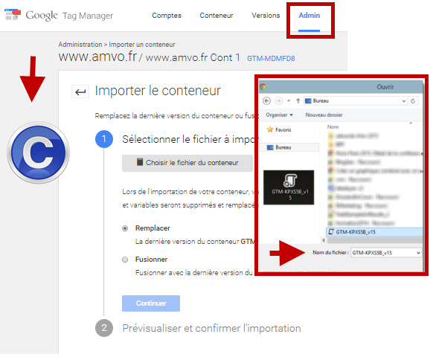The image size is (436, 357).
Task: Click the Continuer button
Action: pos(151,303)
